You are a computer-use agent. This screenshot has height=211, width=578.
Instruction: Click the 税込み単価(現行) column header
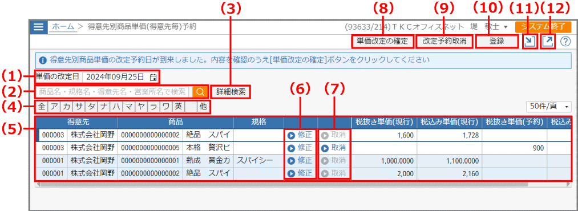[x=450, y=123]
